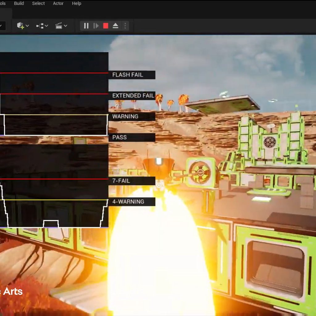Click the WARNING label beside upper graph

125,116
